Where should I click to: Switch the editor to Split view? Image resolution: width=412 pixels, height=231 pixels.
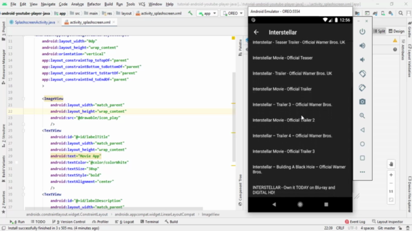(379, 31)
